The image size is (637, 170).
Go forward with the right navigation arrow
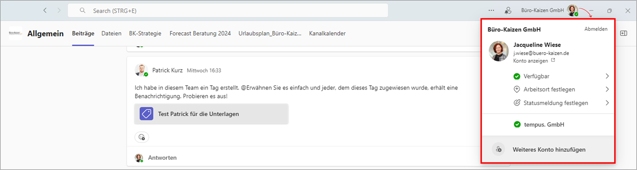pyautogui.click(x=59, y=11)
